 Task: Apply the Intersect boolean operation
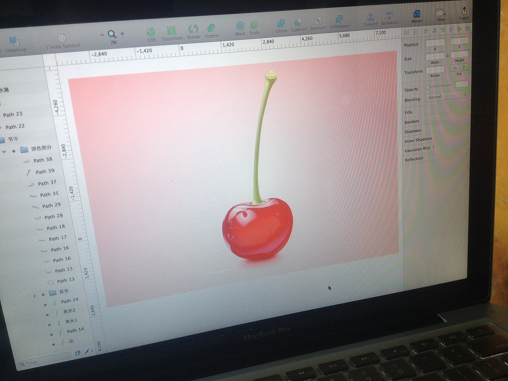318,21
